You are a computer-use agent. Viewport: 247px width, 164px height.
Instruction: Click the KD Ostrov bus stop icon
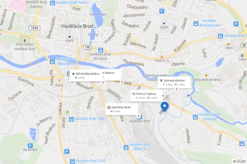tap(100, 50)
